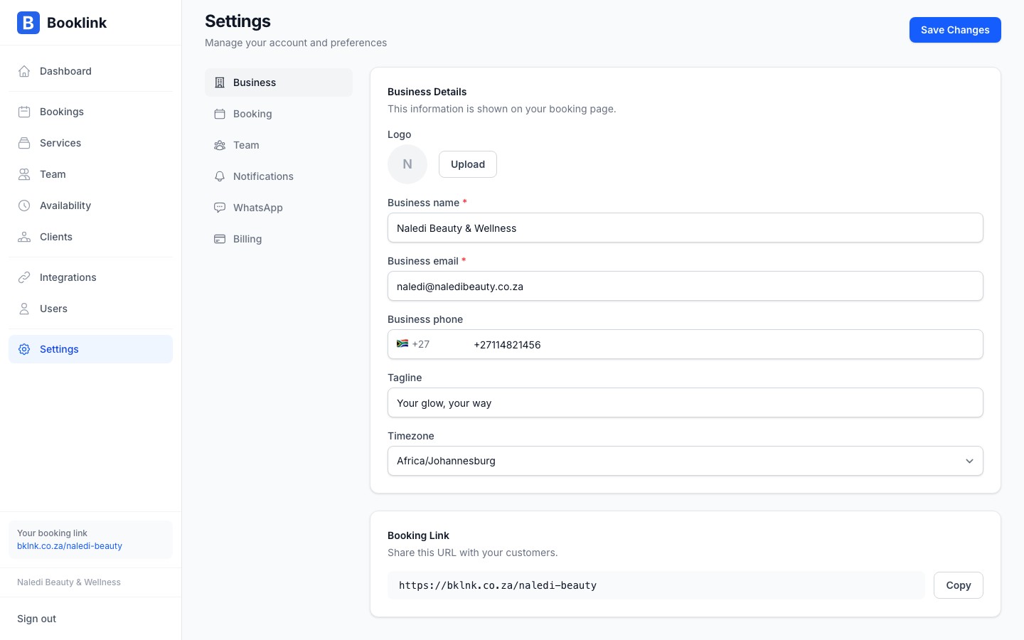Click Copy next to the booking URL

click(958, 585)
